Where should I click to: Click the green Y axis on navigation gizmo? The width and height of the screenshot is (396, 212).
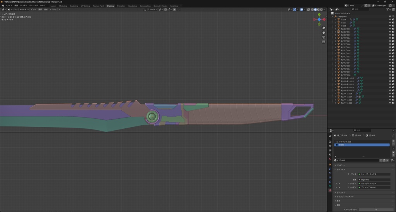(319, 15)
